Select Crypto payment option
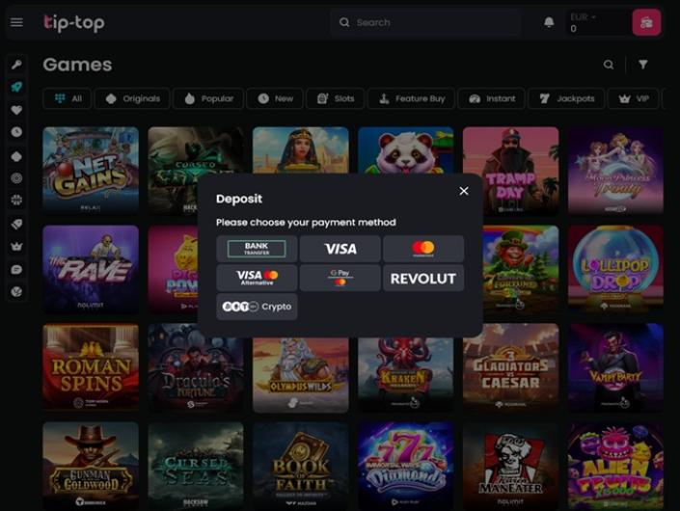This screenshot has width=680, height=511. (x=257, y=307)
